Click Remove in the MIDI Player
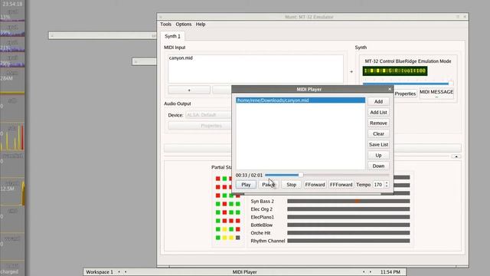The height and width of the screenshot is (276, 490). point(378,123)
